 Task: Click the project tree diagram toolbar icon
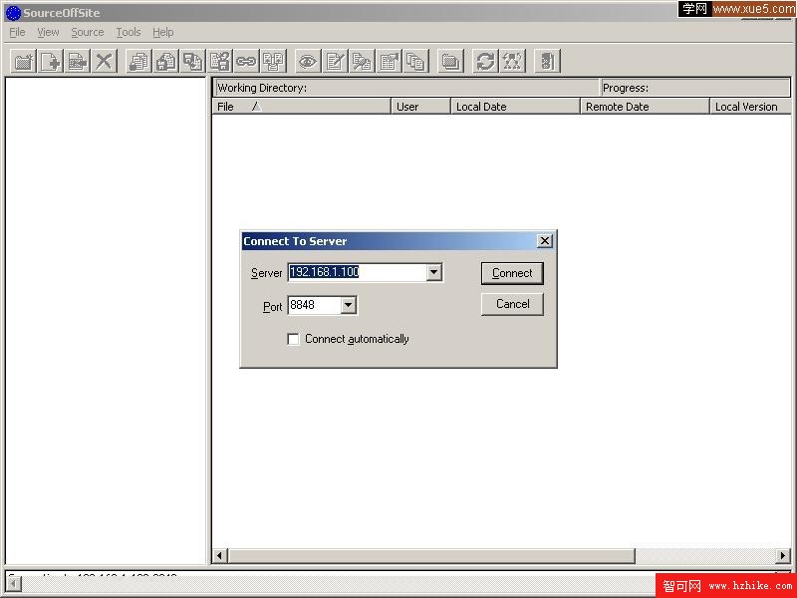(x=512, y=62)
